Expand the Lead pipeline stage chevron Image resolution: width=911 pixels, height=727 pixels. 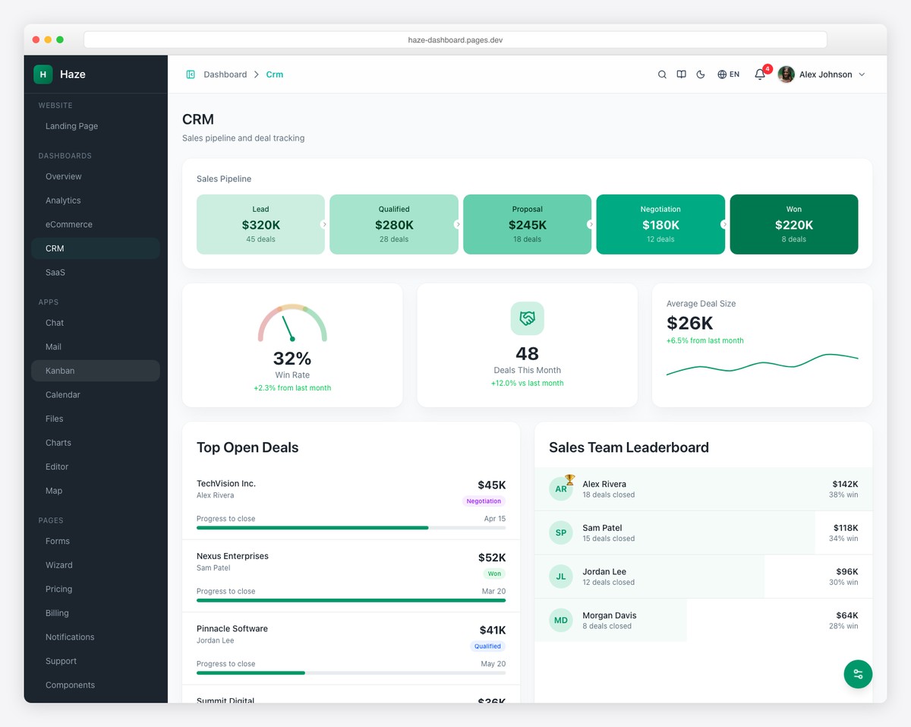pos(324,224)
